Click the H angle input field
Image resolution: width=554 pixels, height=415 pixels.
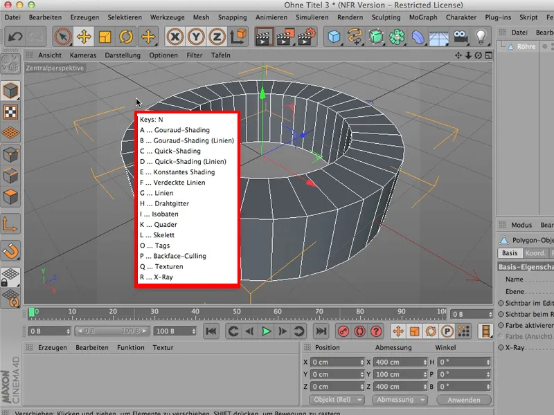pyautogui.click(x=464, y=362)
